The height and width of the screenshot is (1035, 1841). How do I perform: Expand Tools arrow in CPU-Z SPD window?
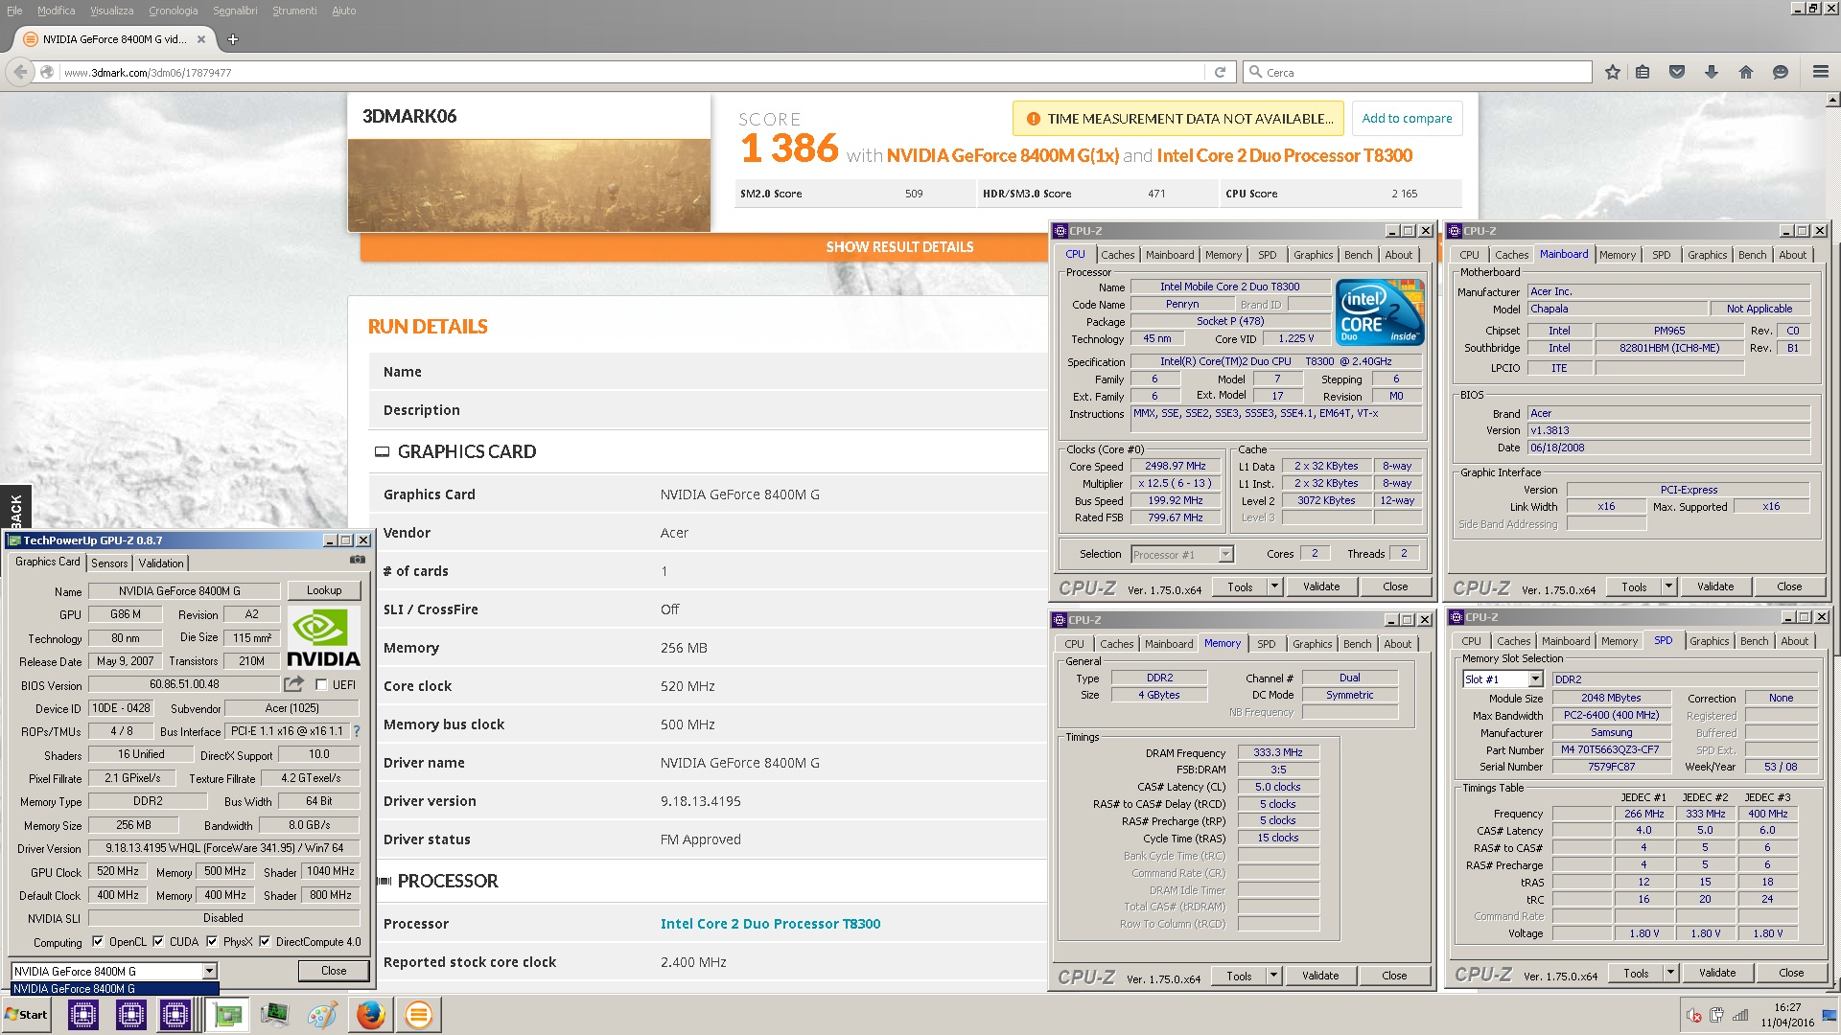[x=1670, y=973]
